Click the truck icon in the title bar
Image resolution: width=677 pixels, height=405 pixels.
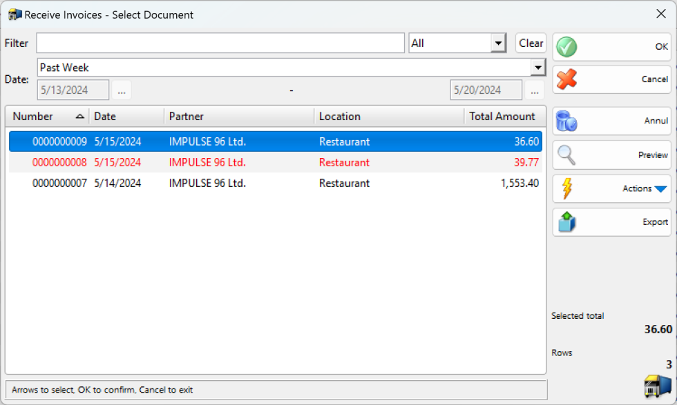click(15, 14)
